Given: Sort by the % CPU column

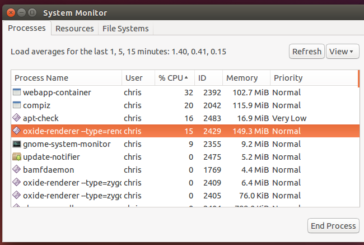Looking at the screenshot, I should pos(173,78).
